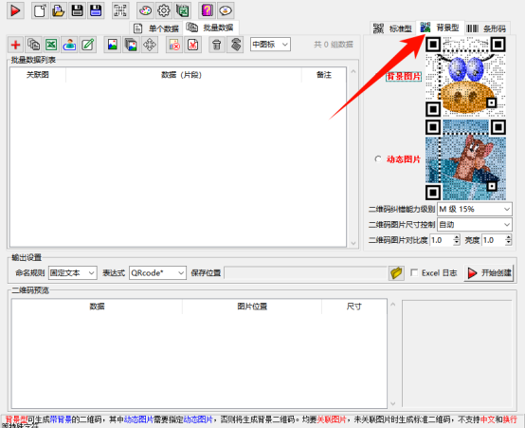Increase the 亮度 brightness stepper
The image size is (525, 428).
pyautogui.click(x=509, y=237)
